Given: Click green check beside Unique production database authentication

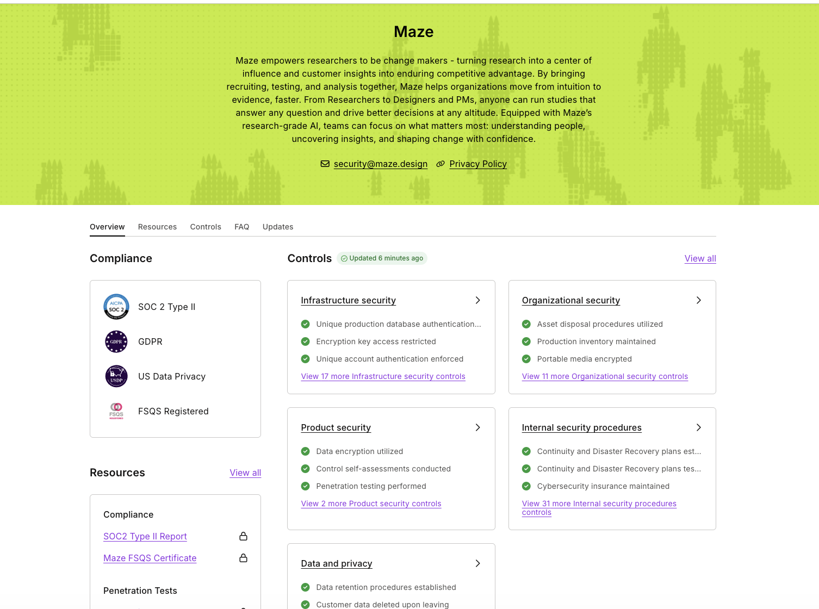Looking at the screenshot, I should 306,324.
